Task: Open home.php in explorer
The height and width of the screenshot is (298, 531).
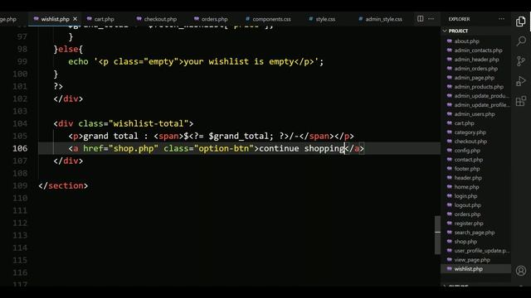Action: [x=466, y=187]
